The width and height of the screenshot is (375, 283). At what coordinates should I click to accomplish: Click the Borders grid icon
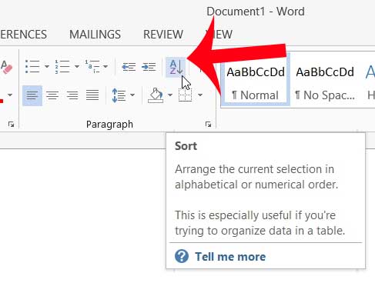pos(185,95)
